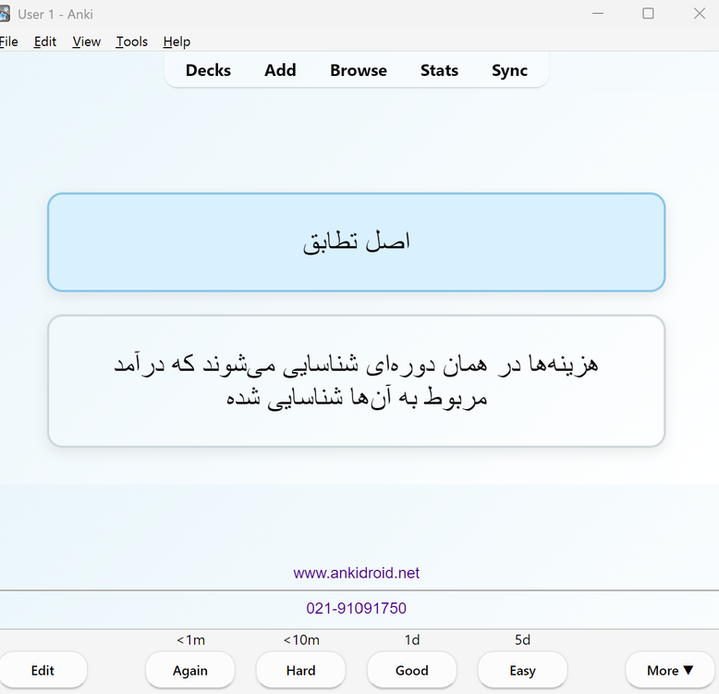This screenshot has height=694, width=719.
Task: Rate the card as Easy
Action: (x=522, y=670)
